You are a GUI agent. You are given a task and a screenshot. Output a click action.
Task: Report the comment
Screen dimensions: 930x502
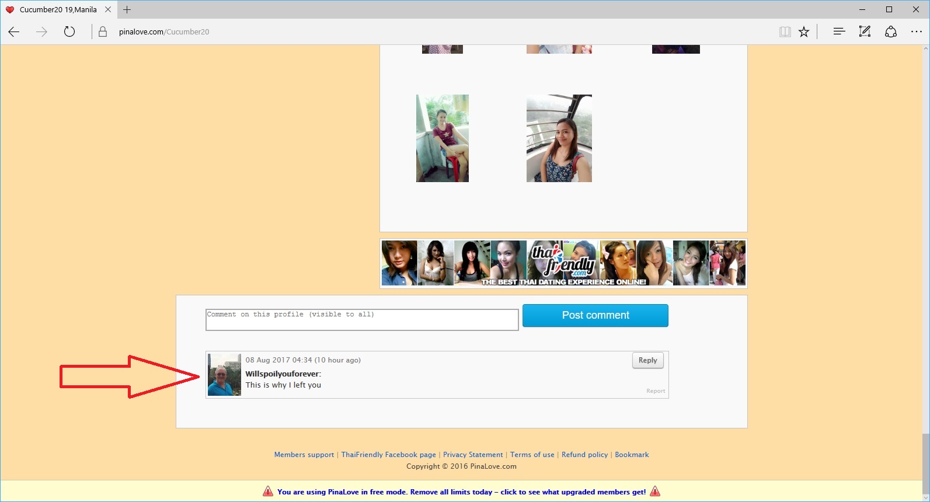pyautogui.click(x=656, y=391)
